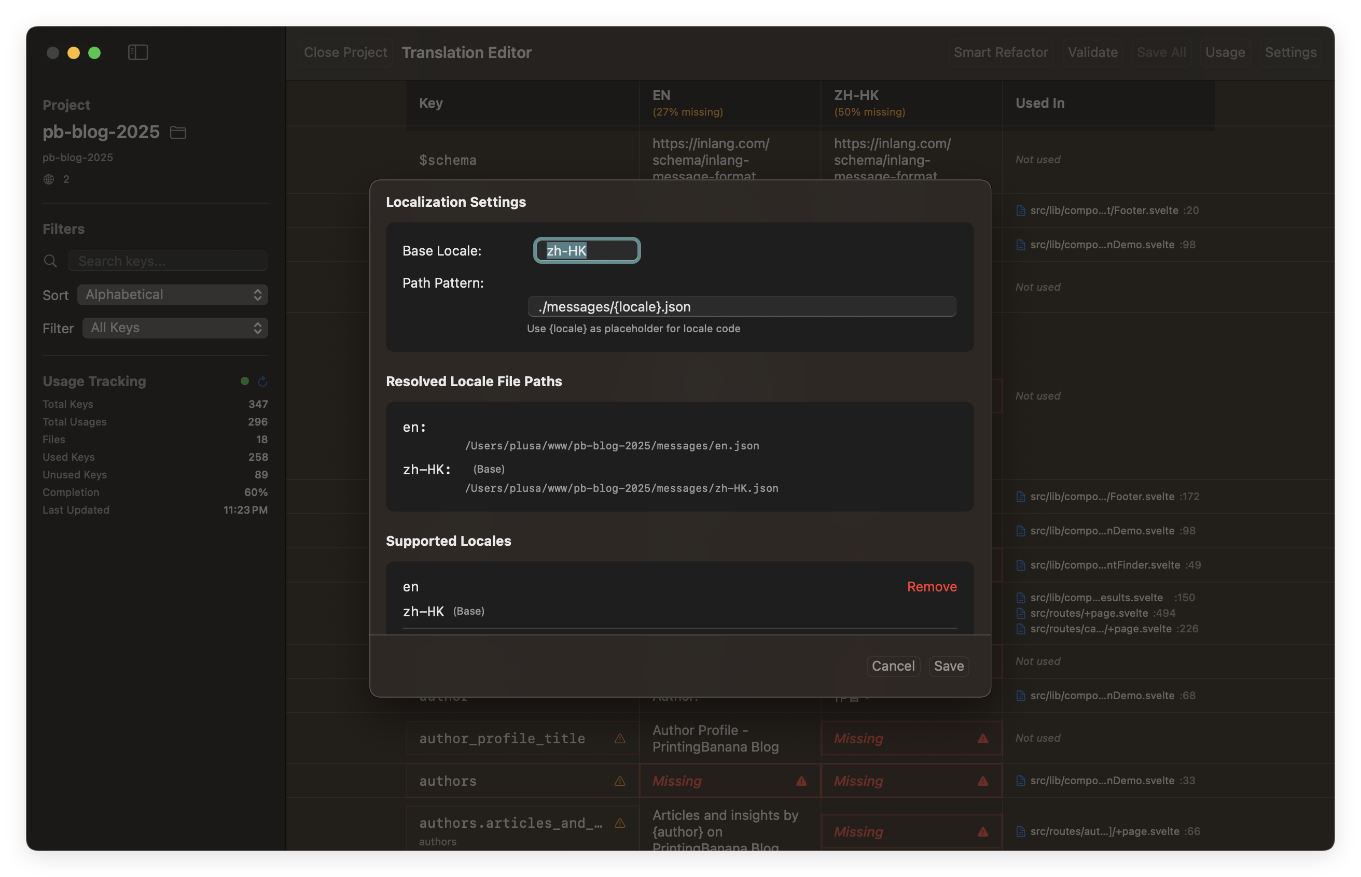Refresh Usage Tracking with the reload icon

pos(262,381)
